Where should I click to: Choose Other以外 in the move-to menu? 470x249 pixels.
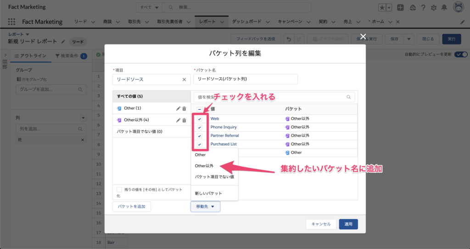point(214,166)
